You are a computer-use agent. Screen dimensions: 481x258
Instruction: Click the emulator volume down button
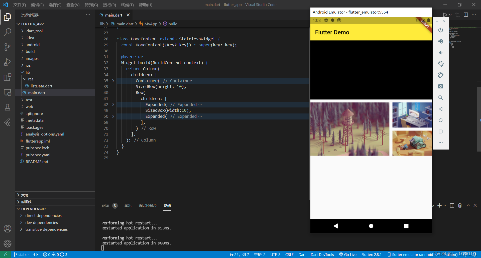tap(441, 53)
